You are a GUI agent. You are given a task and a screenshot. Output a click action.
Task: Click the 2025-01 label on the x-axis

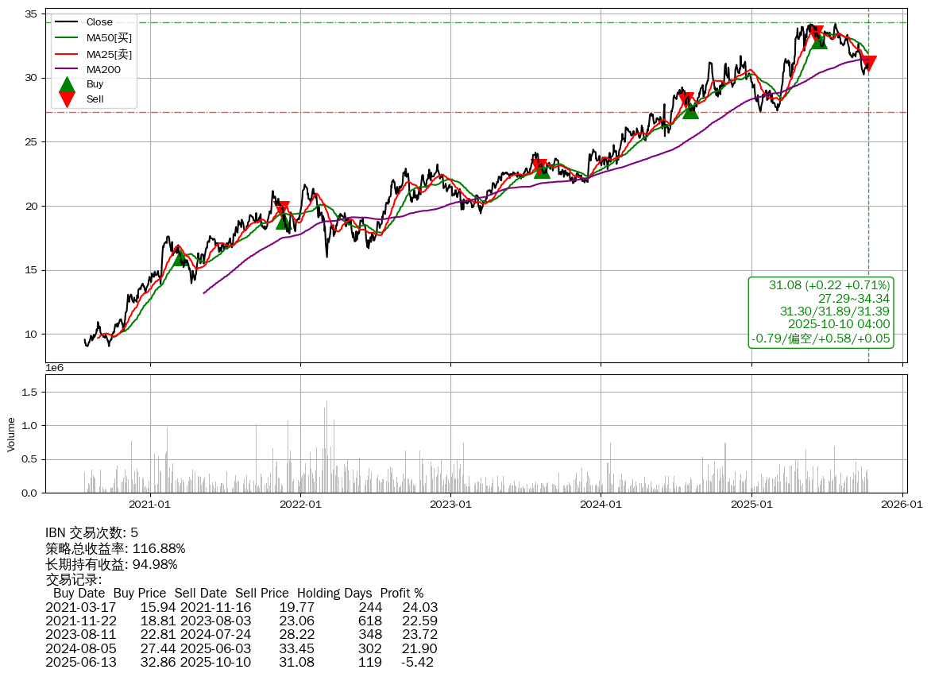pos(751,504)
